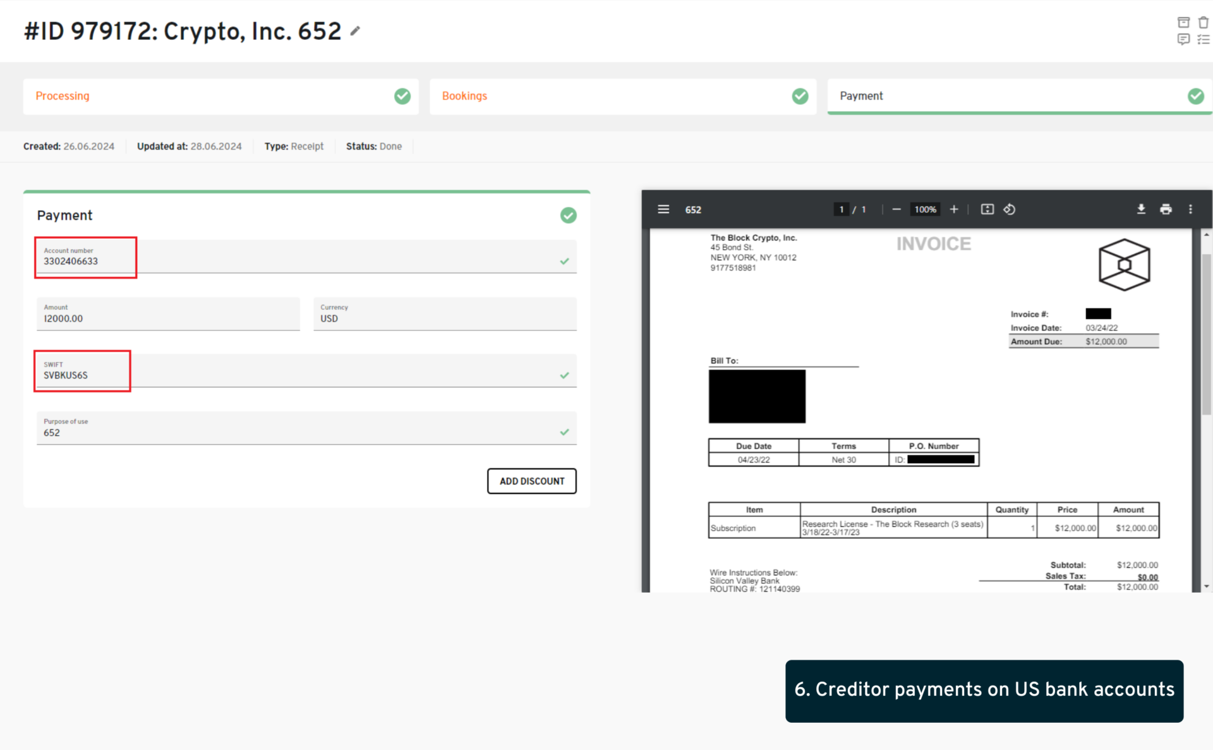
Task: Click the Invoice Date 03/24/22 value
Action: 1101,328
